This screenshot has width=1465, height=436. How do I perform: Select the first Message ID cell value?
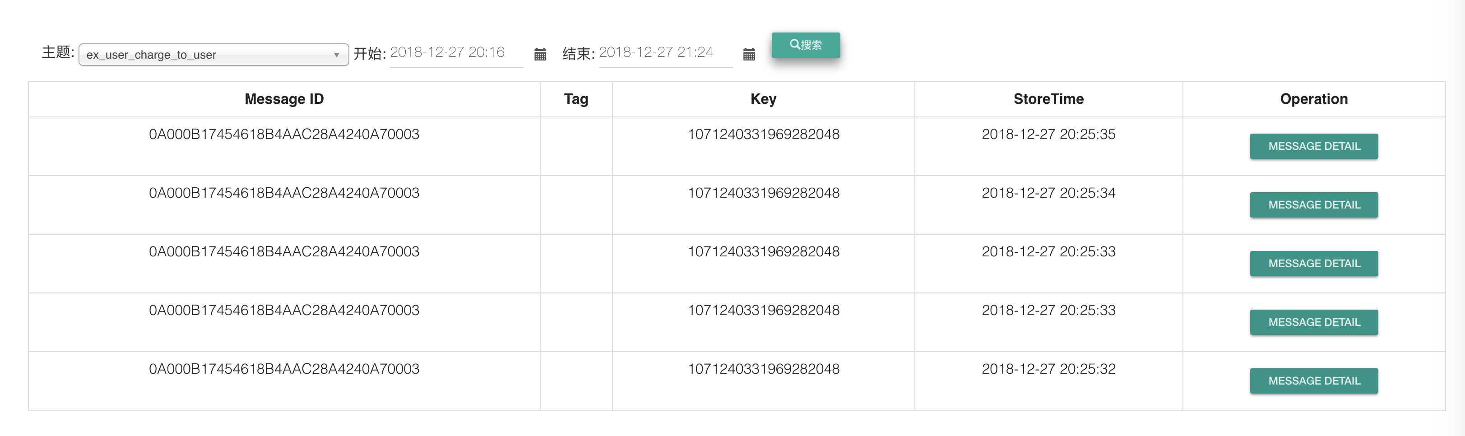(x=284, y=134)
